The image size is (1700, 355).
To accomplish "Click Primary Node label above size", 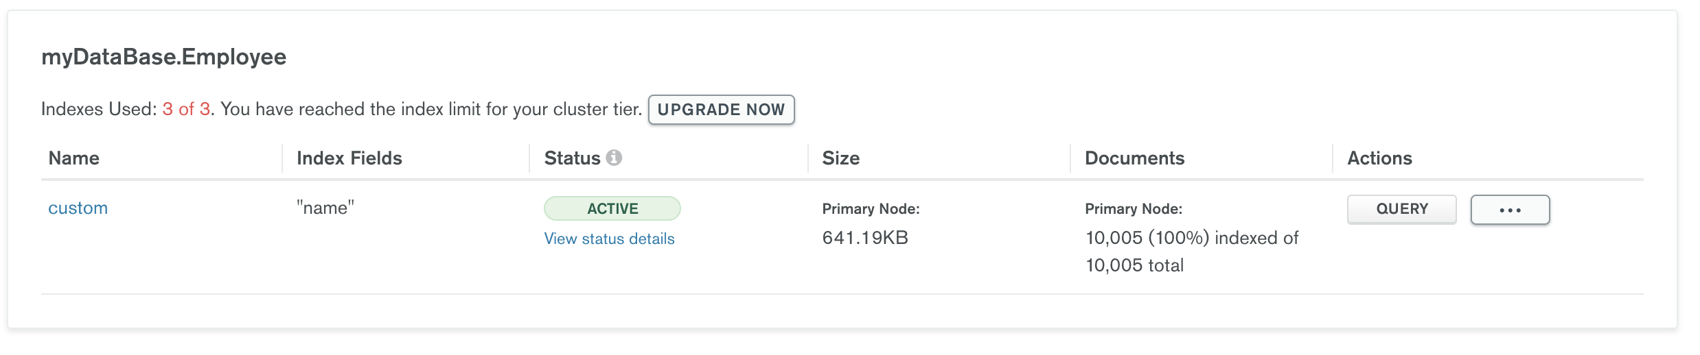I will [x=871, y=209].
